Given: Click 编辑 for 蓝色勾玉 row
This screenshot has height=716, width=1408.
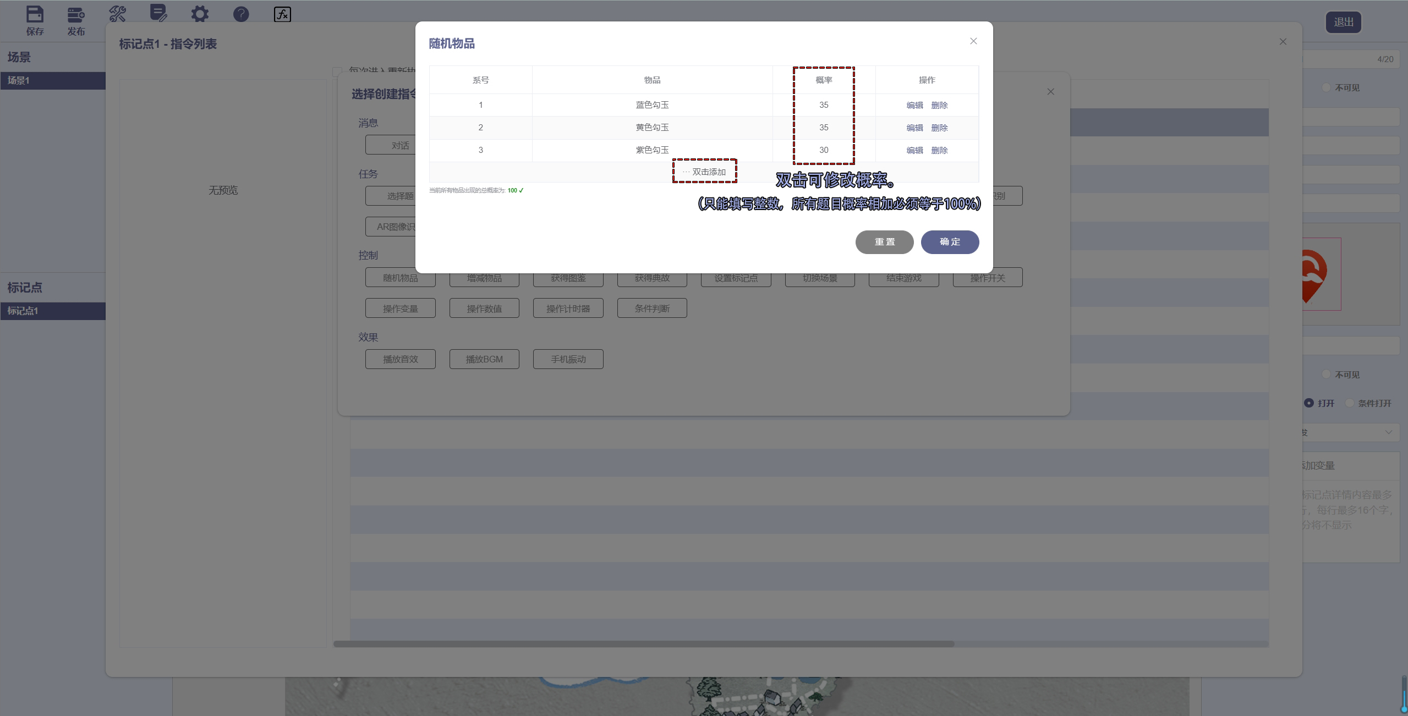Looking at the screenshot, I should click(x=914, y=105).
